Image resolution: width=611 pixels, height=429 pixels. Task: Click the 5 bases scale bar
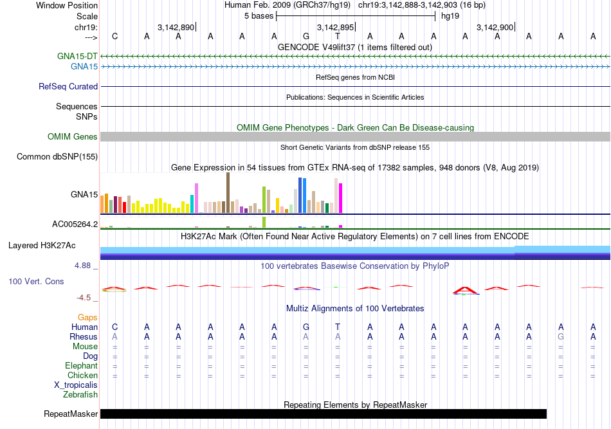tap(356, 16)
